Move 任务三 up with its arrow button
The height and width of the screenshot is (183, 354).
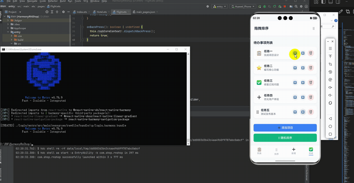click(x=295, y=83)
